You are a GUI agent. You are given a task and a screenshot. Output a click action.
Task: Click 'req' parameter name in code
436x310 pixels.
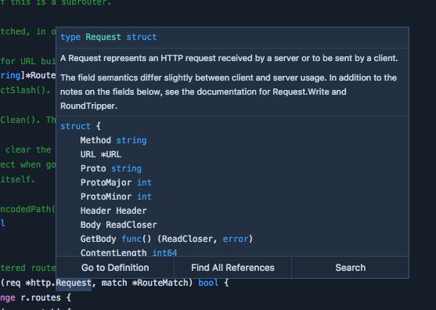coord(13,283)
